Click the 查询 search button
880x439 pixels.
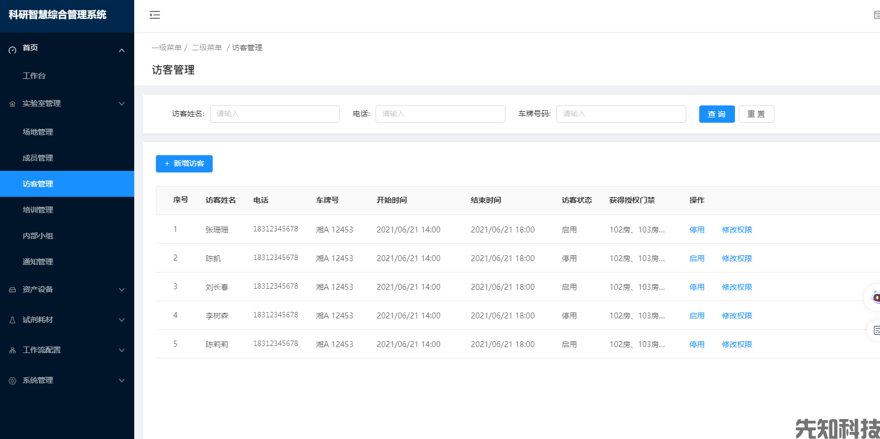[x=717, y=114]
